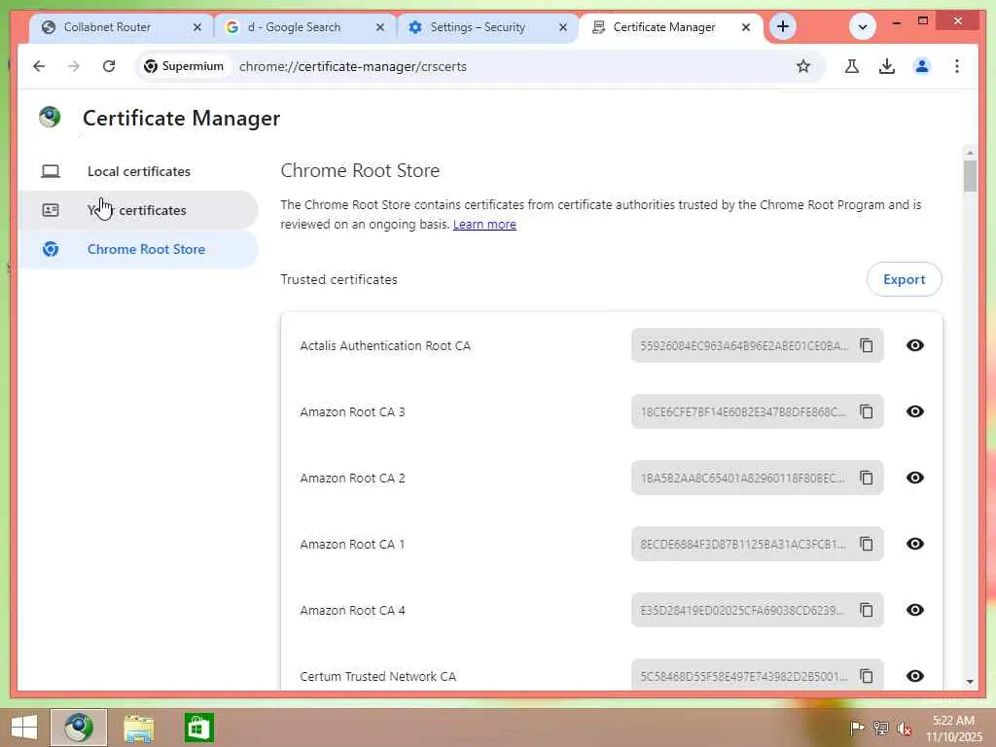Image resolution: width=996 pixels, height=747 pixels.
Task: Open Your certificates section
Action: 138,210
